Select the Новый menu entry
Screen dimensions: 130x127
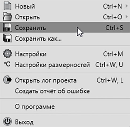pyautogui.click(x=65, y=6)
